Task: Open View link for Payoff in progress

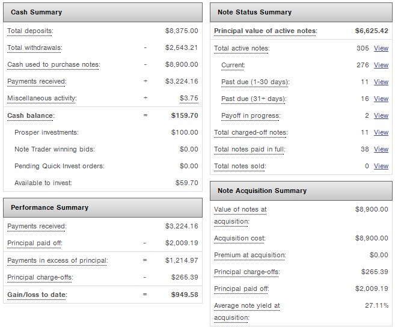Action: [381, 115]
